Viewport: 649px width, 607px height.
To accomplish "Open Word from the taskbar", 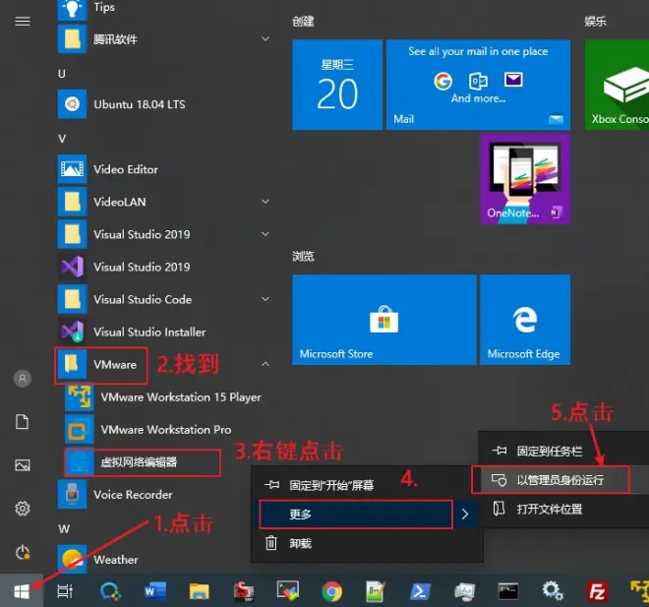I will 155,591.
